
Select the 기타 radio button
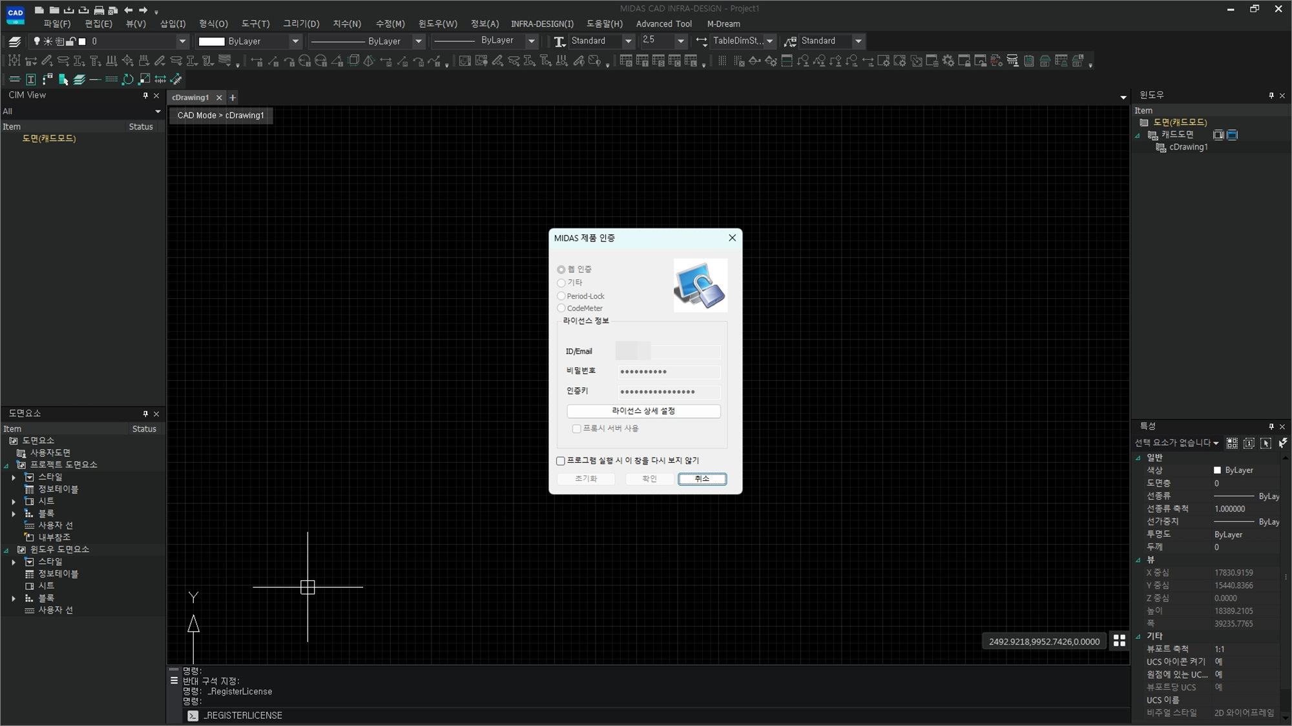pos(561,283)
